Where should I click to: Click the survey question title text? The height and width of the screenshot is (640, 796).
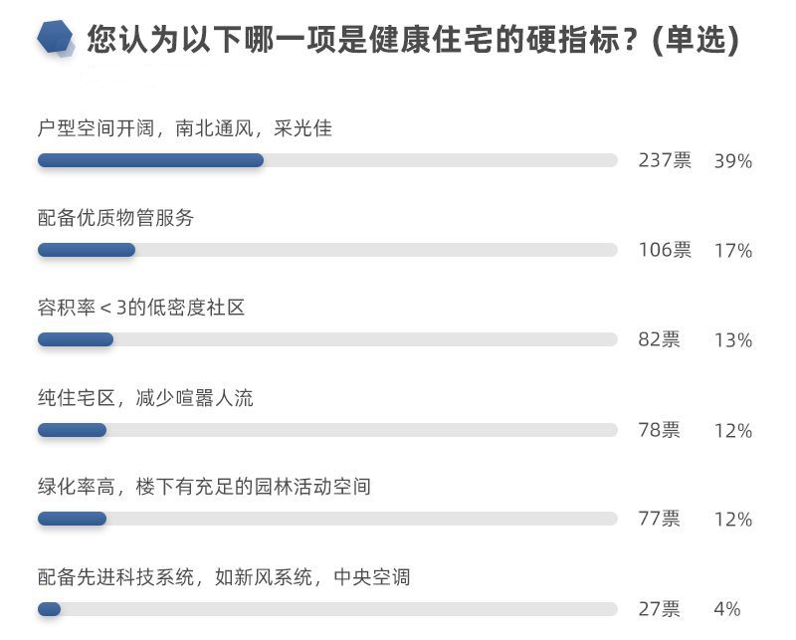pyautogui.click(x=413, y=39)
